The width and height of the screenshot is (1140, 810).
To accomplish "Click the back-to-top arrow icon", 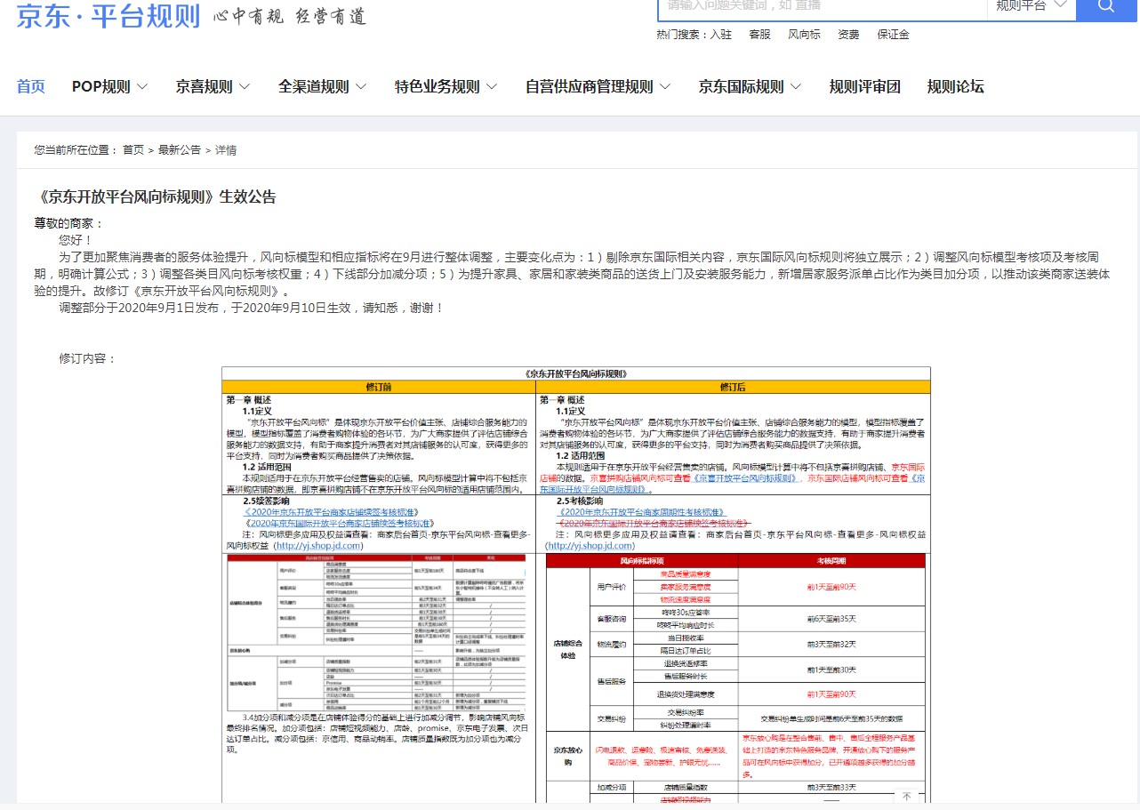I will (x=906, y=797).
